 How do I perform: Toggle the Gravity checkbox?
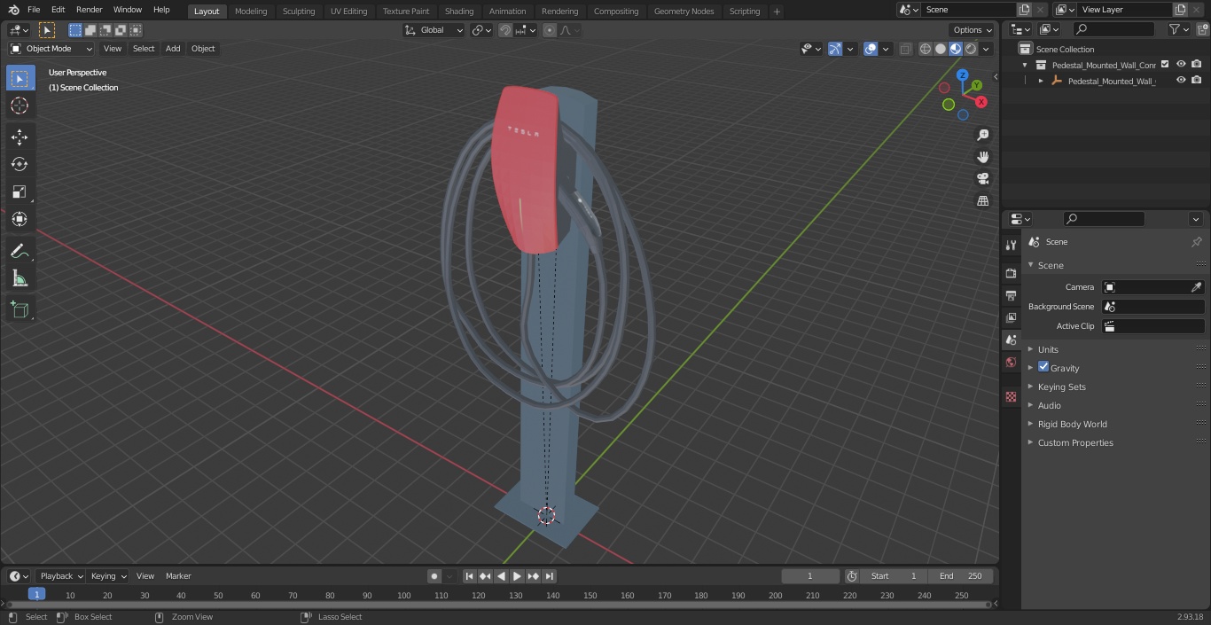pos(1043,367)
